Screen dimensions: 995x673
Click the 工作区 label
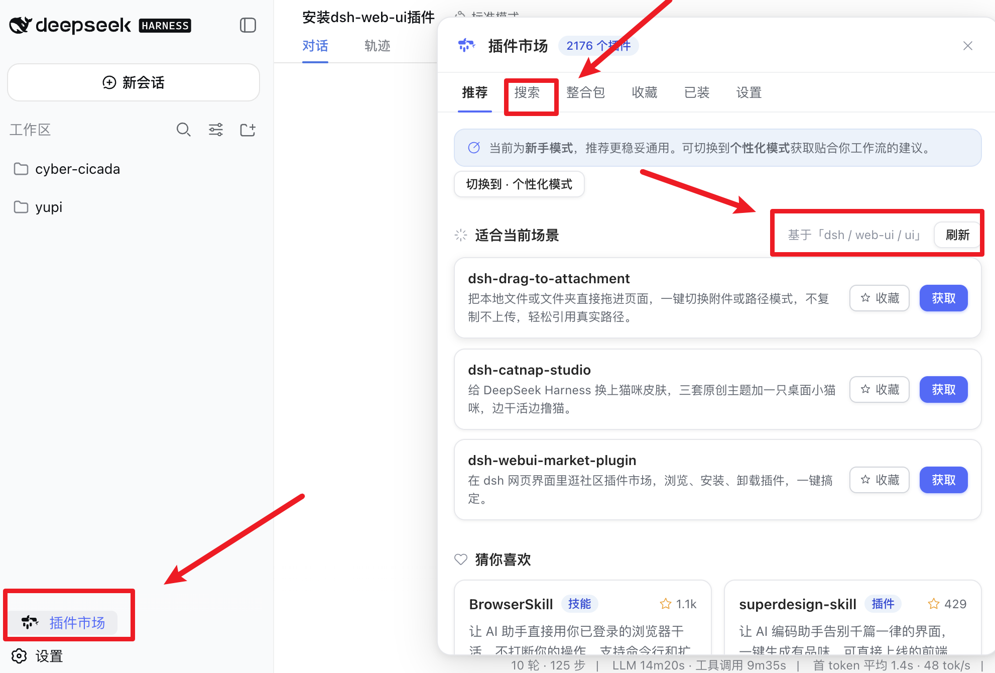(x=30, y=130)
